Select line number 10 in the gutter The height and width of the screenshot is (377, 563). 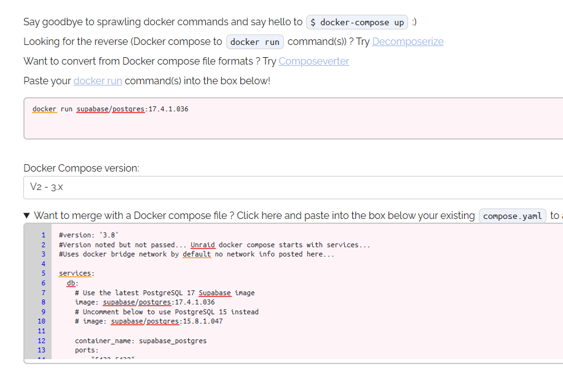pyautogui.click(x=42, y=321)
